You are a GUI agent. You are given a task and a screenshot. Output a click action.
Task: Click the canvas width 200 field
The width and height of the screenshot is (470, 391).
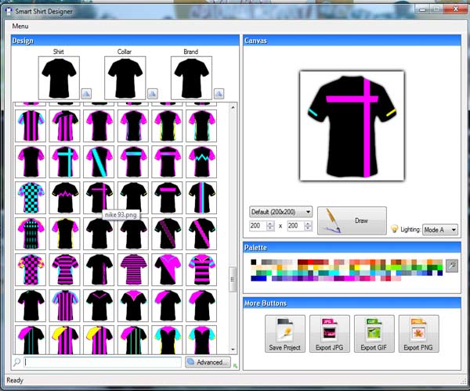point(258,226)
